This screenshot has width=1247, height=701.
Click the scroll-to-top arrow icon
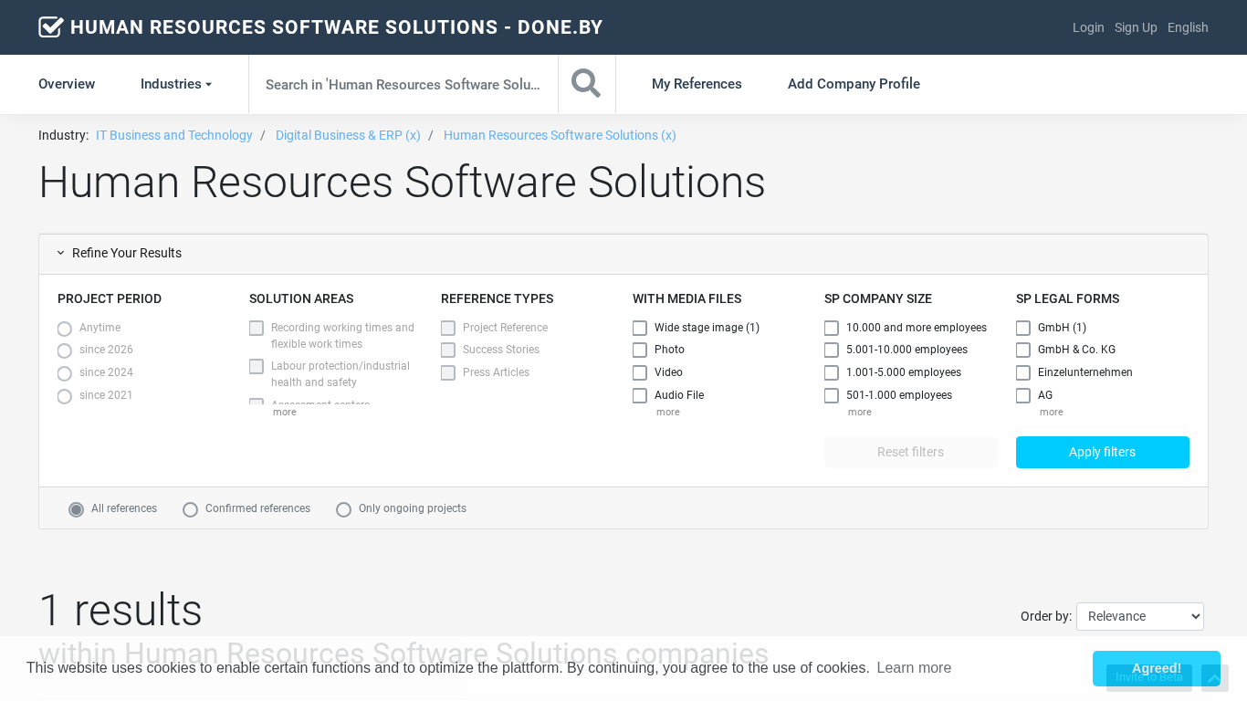pos(1214,678)
